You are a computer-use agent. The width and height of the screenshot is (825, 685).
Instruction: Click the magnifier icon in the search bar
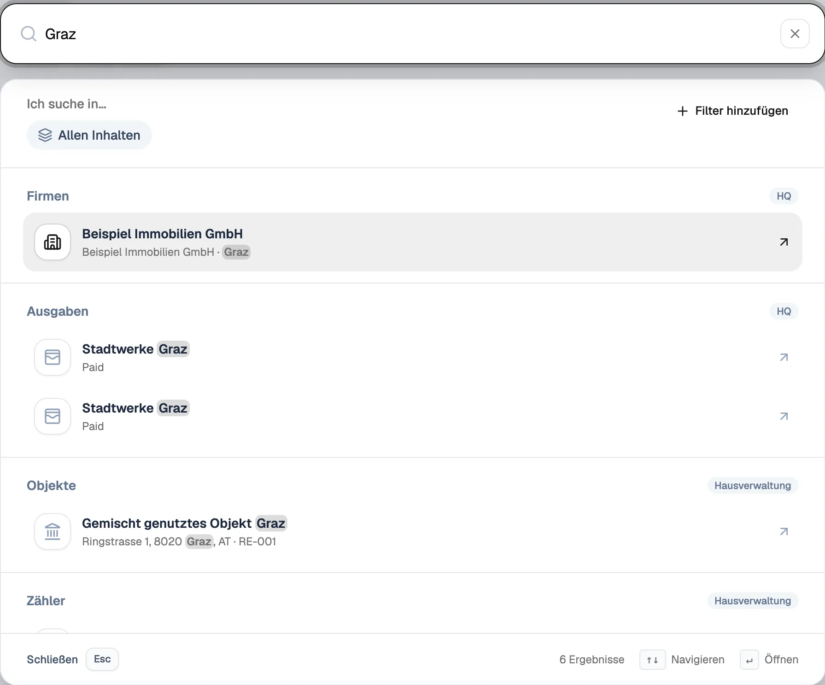[x=29, y=34]
